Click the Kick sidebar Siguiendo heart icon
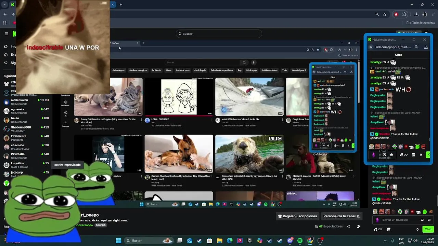This screenshot has width=438, height=246. point(6,63)
